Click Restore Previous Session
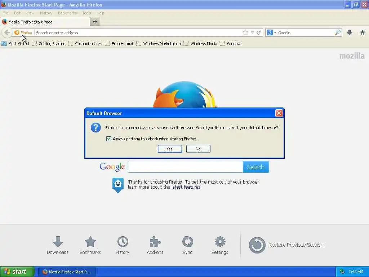This screenshot has width=369, height=277. 286,245
